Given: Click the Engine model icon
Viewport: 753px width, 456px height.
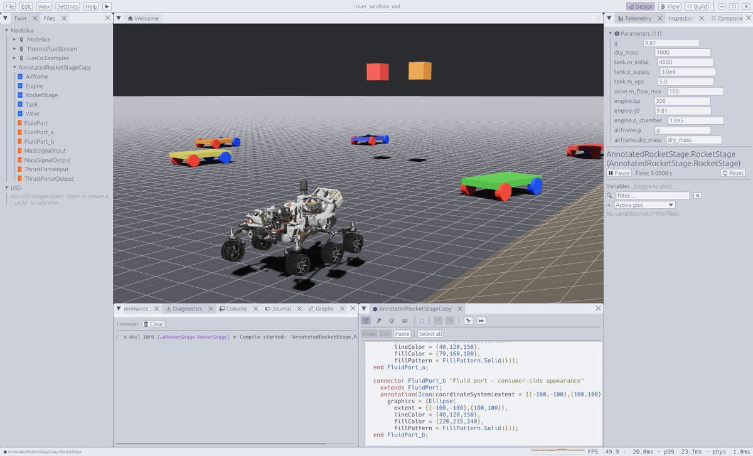Looking at the screenshot, I should point(20,86).
